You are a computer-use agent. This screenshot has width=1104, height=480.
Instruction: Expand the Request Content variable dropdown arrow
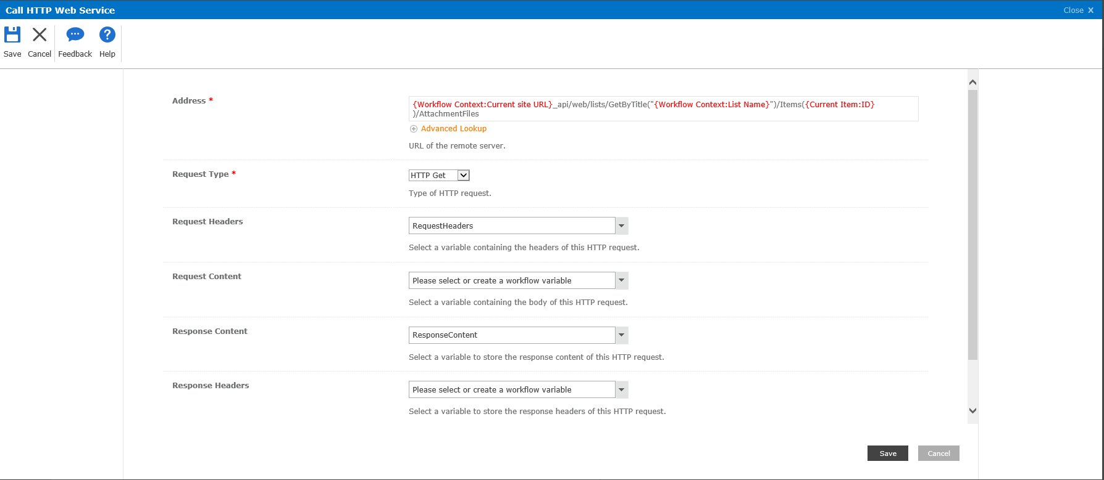622,280
